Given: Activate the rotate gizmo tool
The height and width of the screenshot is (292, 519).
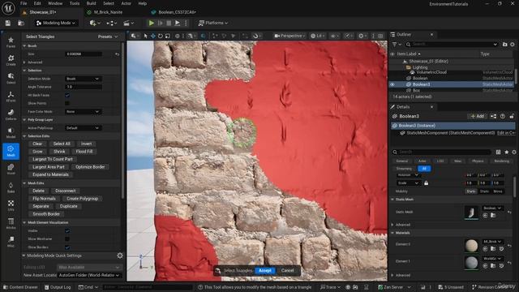Looking at the screenshot, I should pyautogui.click(x=161, y=36).
